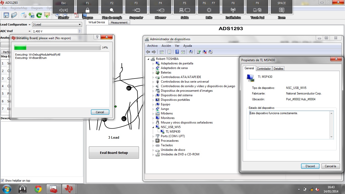This screenshot has width=345, height=194.
Task: Select the TI, MSP430 device in the tree
Action: 173,132
